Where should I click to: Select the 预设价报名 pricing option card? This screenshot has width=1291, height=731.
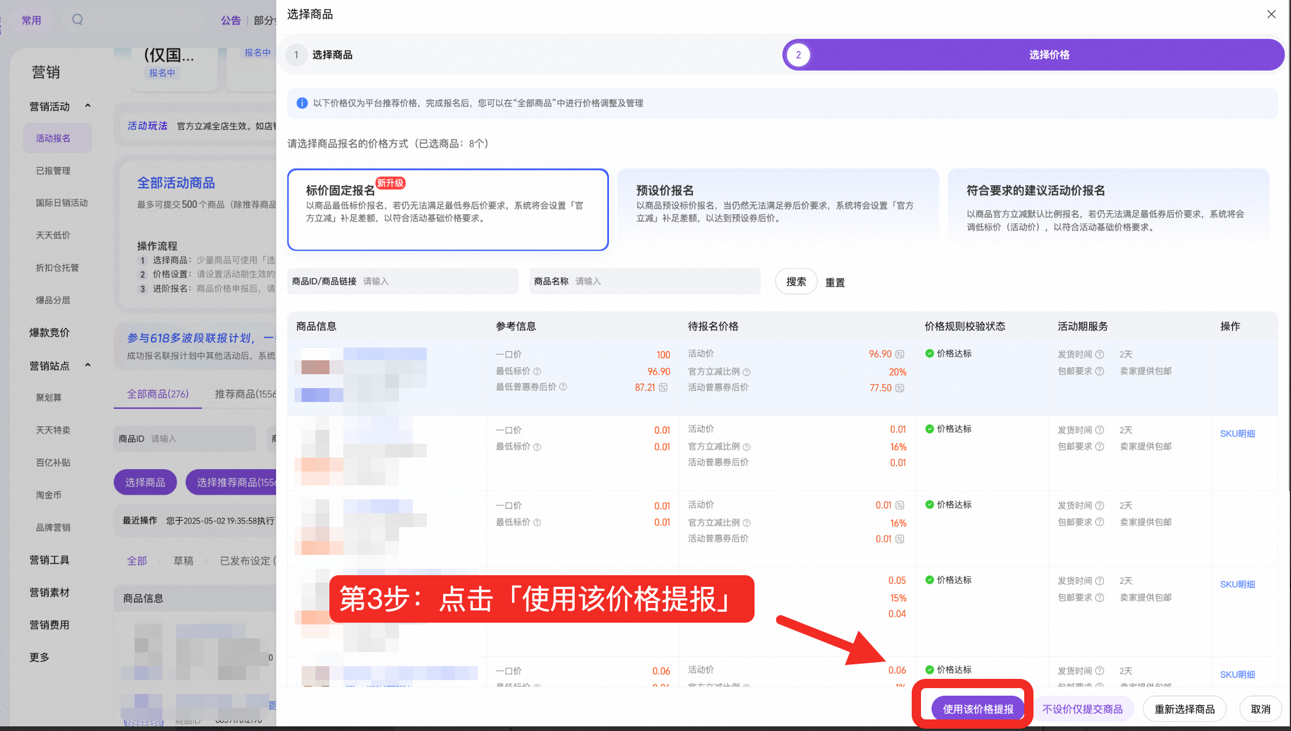coord(778,210)
